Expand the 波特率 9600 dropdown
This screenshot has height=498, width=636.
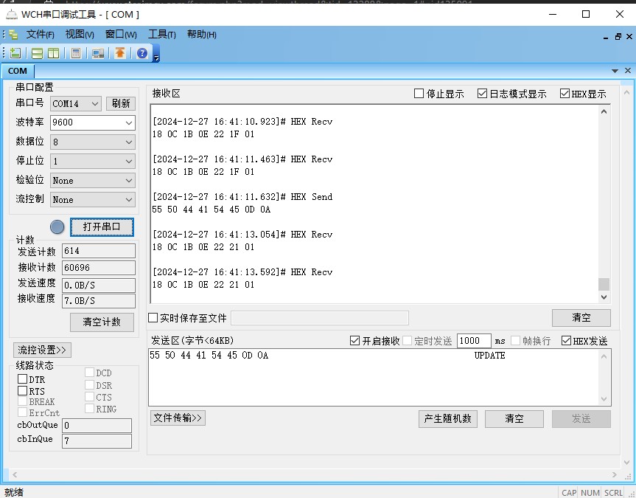point(129,122)
